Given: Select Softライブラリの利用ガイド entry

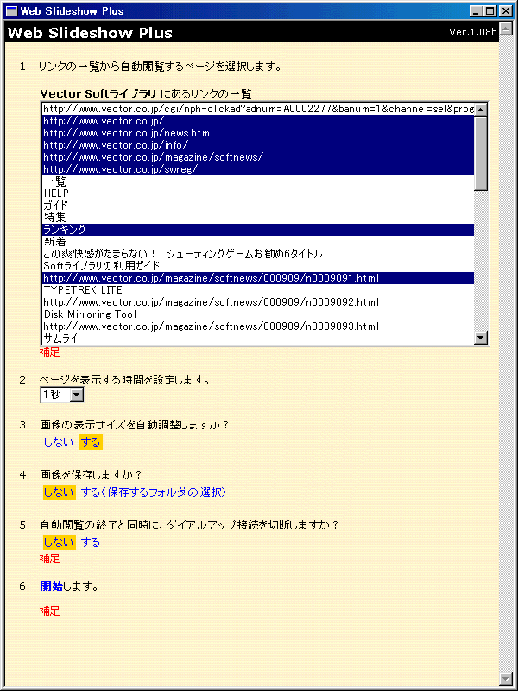Looking at the screenshot, I should (x=258, y=266).
